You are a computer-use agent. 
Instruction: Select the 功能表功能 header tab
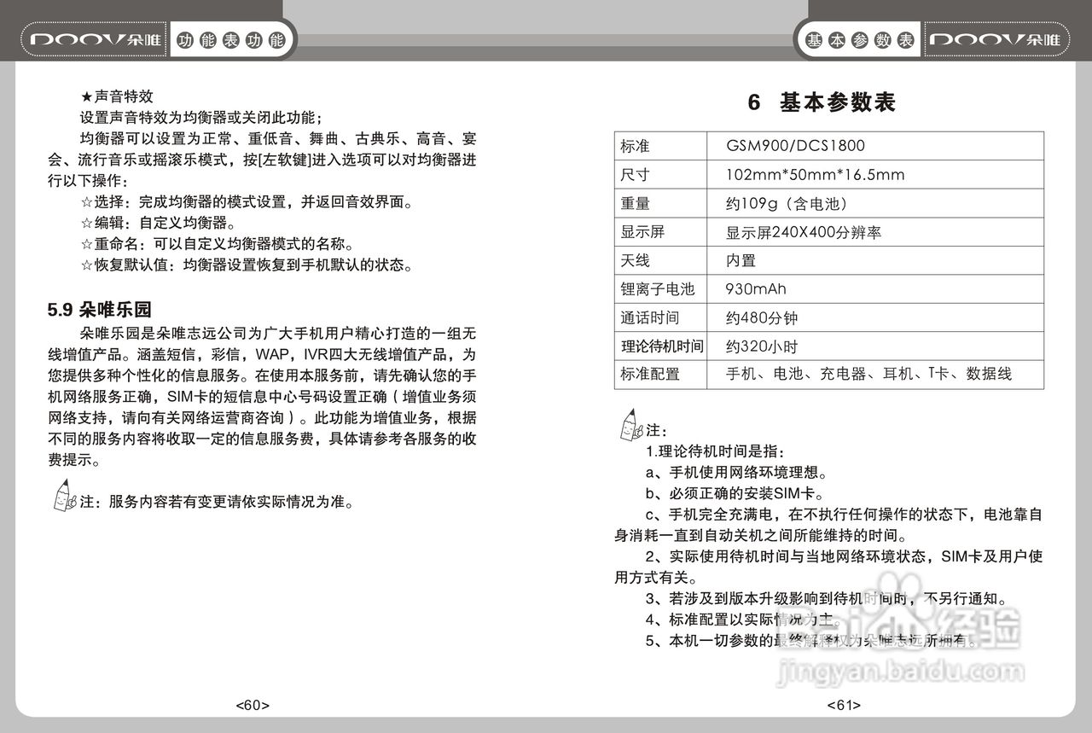tap(233, 38)
